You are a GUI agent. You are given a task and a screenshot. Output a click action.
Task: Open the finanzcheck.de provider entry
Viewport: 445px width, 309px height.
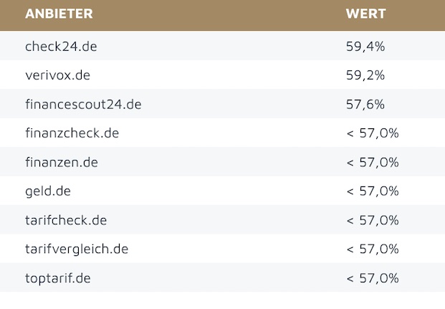[x=72, y=133]
